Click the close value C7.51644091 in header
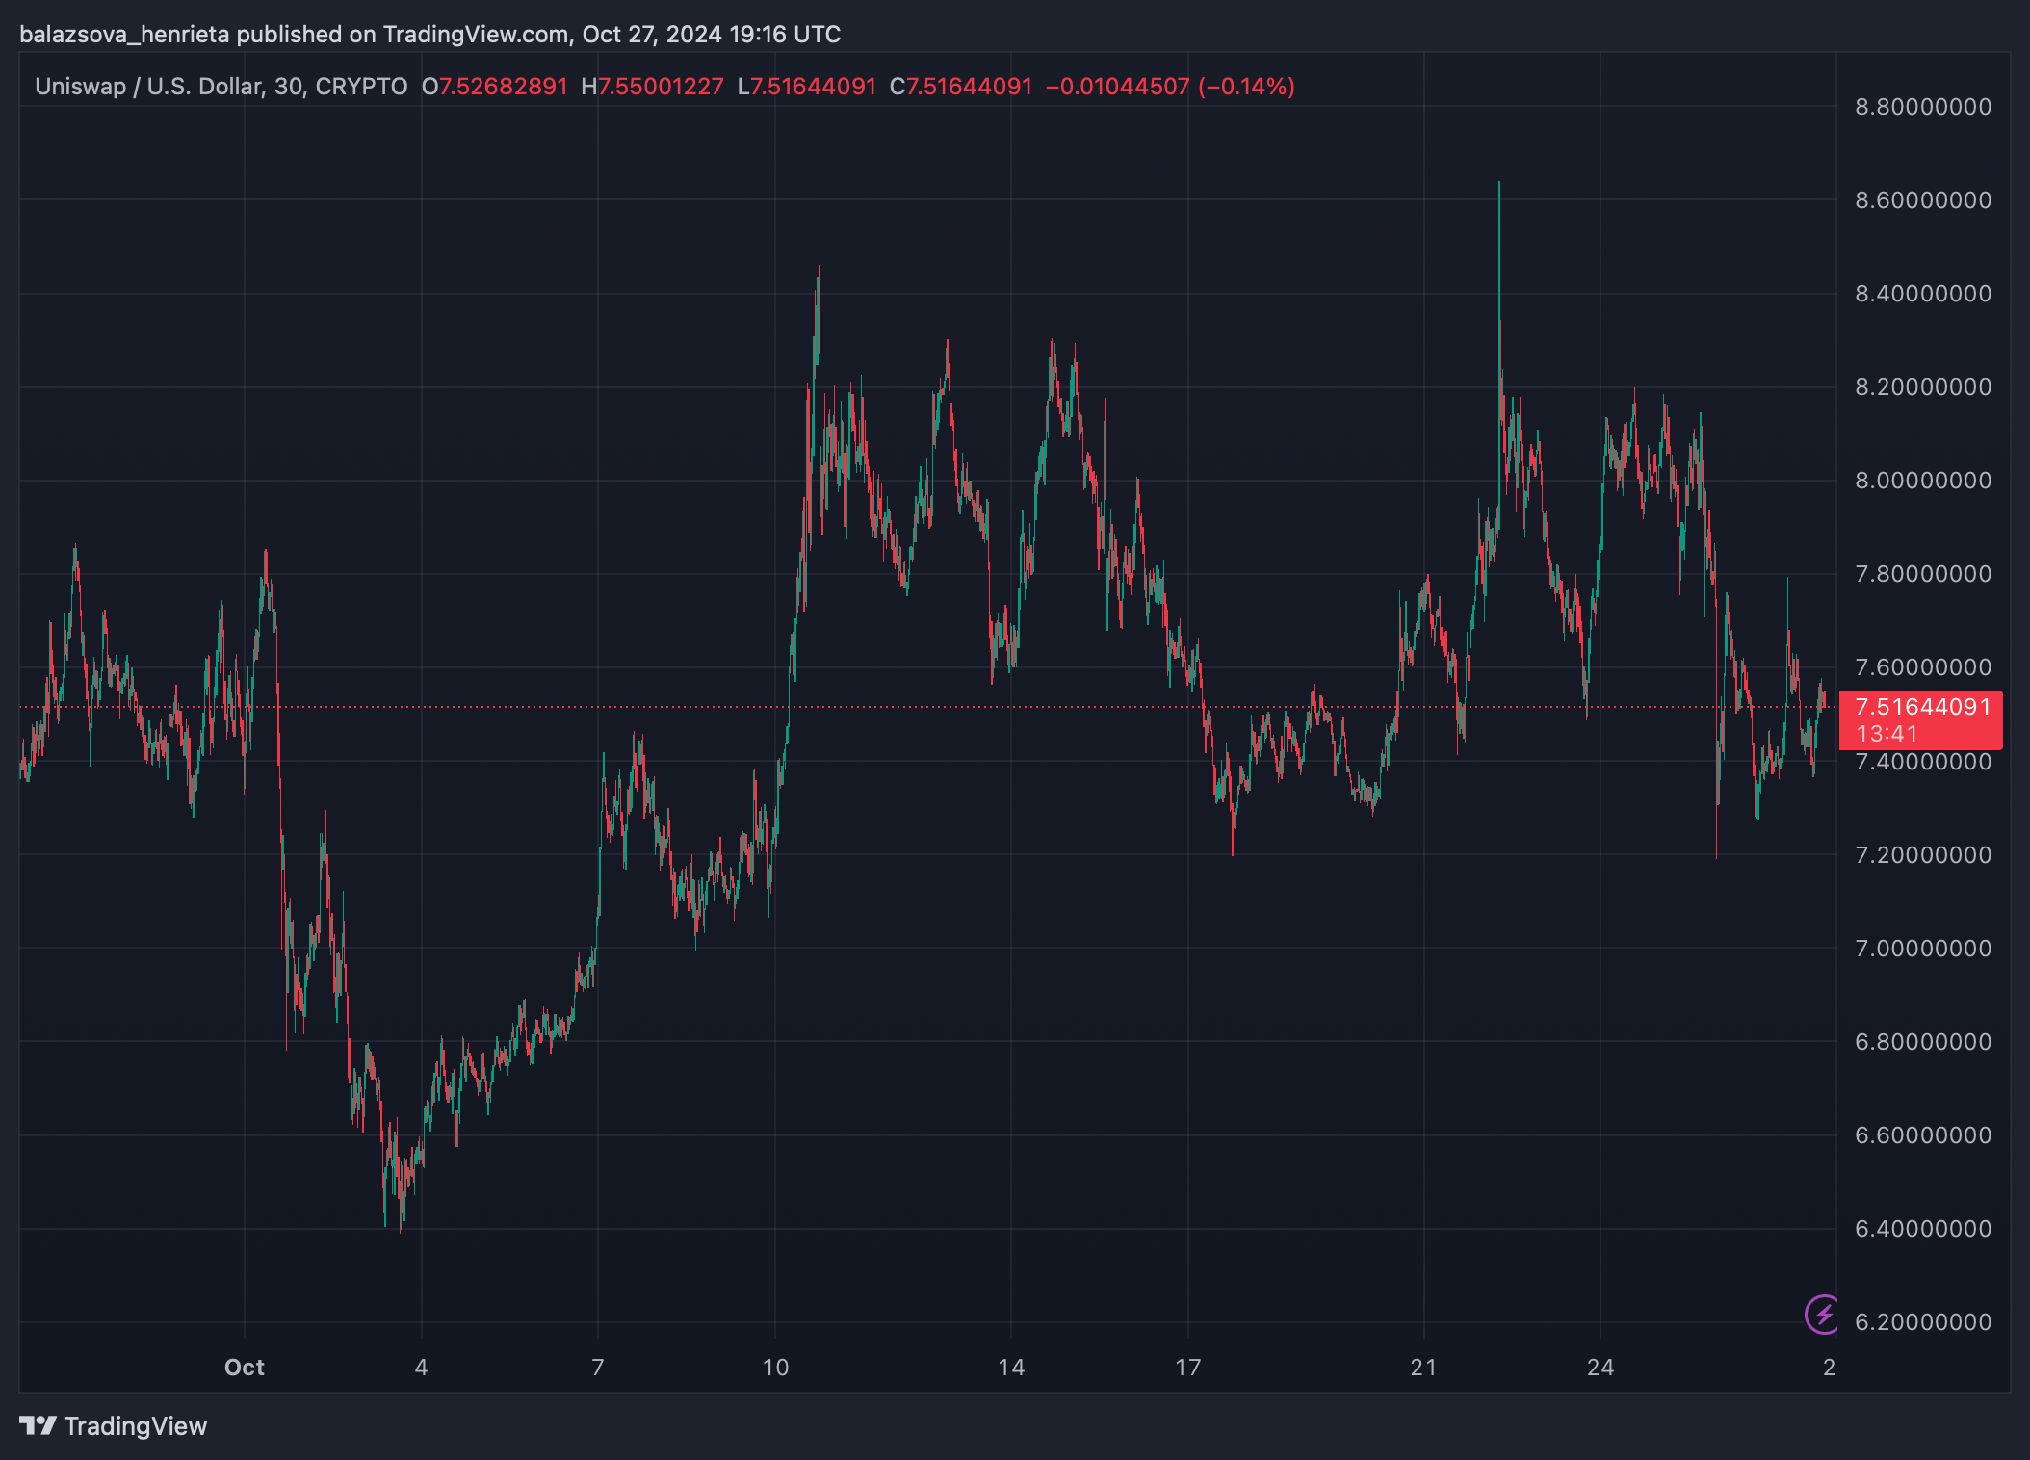Viewport: 2030px width, 1460px height. click(960, 87)
